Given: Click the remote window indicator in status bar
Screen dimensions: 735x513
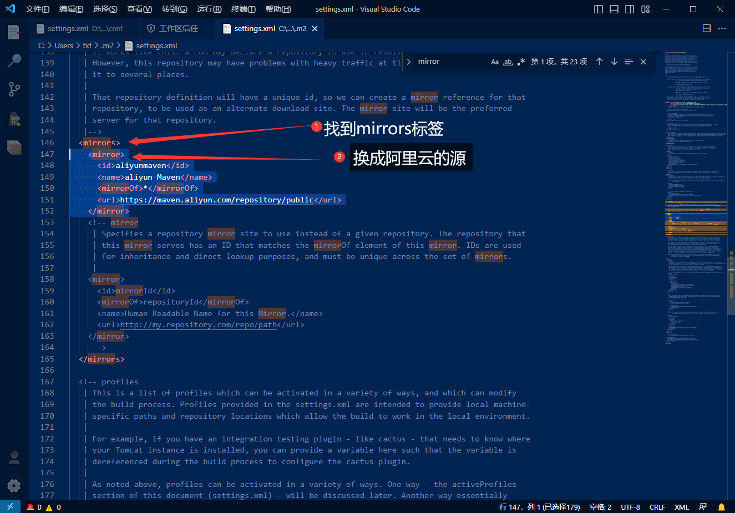Looking at the screenshot, I should point(10,507).
